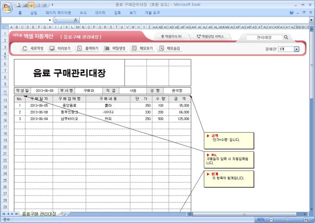The height and width of the screenshot is (223, 315).
Task: Click the Name Box field
Action: pyautogui.click(x=25, y=20)
